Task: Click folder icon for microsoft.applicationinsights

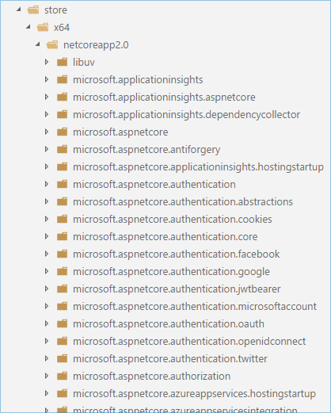Action: (x=63, y=79)
